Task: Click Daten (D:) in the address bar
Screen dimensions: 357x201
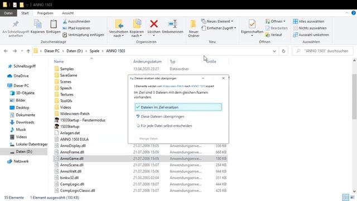Action: point(74,51)
